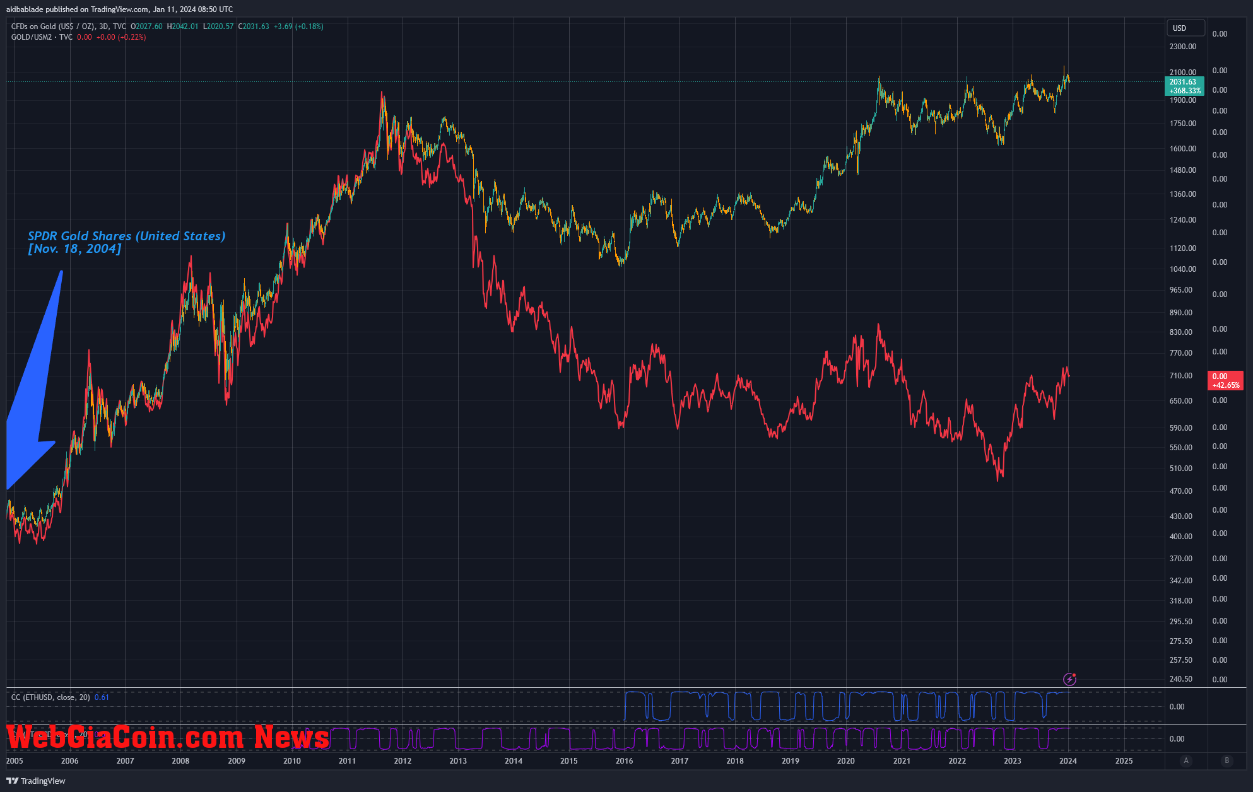Click the SPDR Gold Shares annotation text
The height and width of the screenshot is (792, 1253).
tap(126, 242)
